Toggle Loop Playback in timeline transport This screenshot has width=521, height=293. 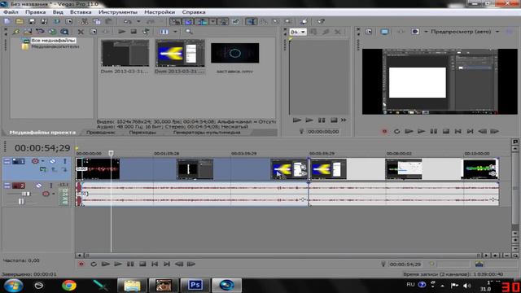94,264
